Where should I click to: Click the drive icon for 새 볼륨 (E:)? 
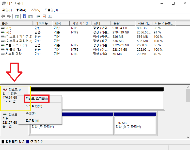pyautogui.click(x=3, y=50)
